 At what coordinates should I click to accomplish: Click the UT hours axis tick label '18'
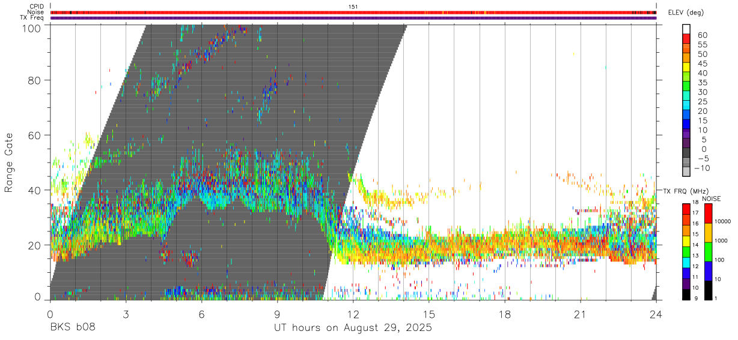click(x=505, y=314)
